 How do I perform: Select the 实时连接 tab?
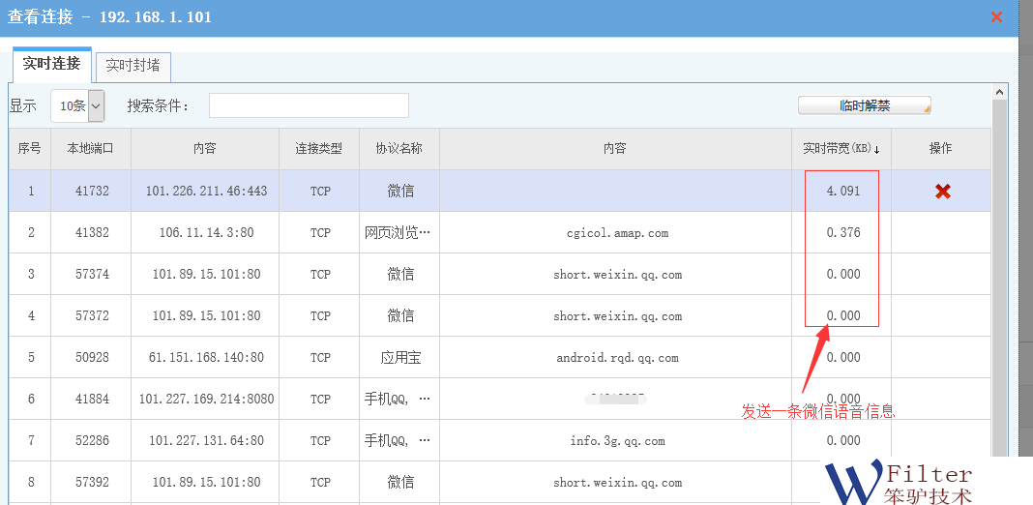pyautogui.click(x=51, y=65)
